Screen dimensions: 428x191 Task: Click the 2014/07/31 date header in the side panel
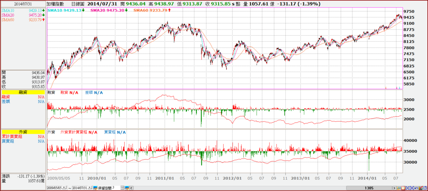23,4
